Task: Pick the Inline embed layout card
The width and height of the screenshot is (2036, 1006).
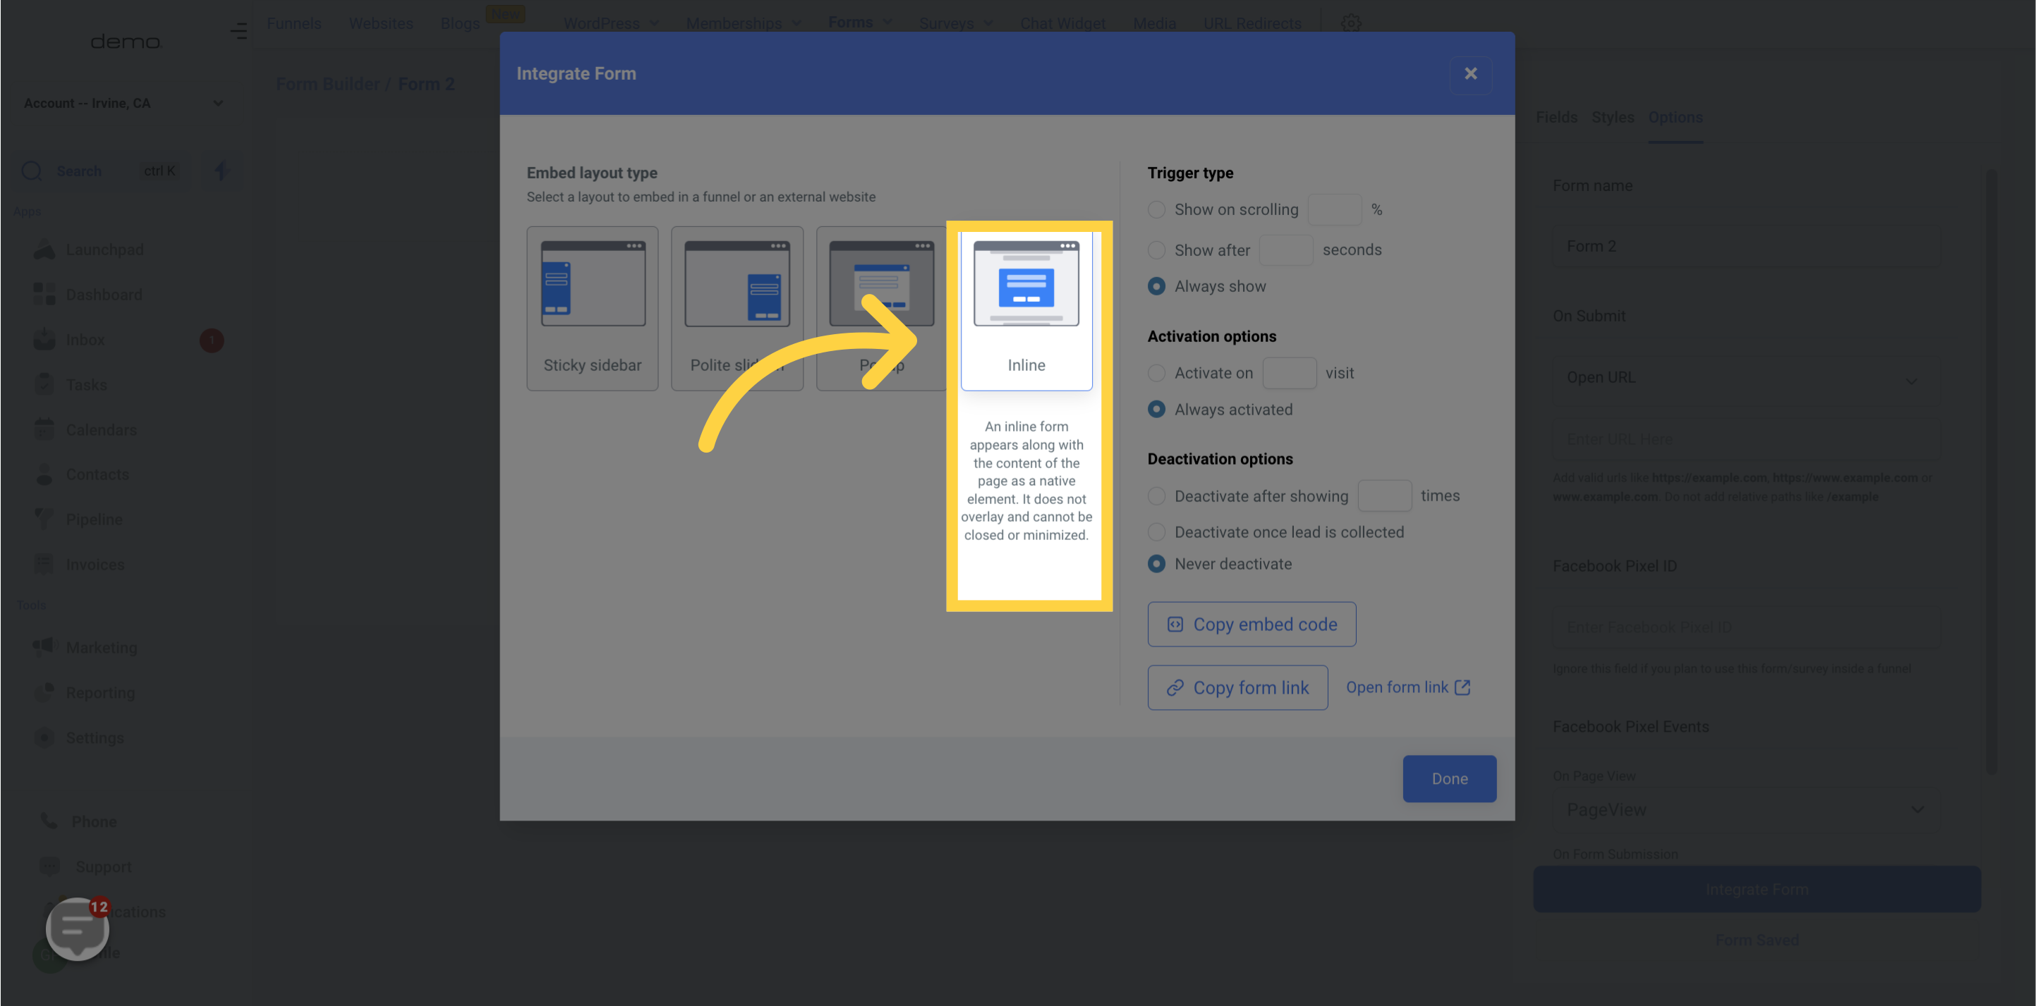Action: (x=1026, y=308)
